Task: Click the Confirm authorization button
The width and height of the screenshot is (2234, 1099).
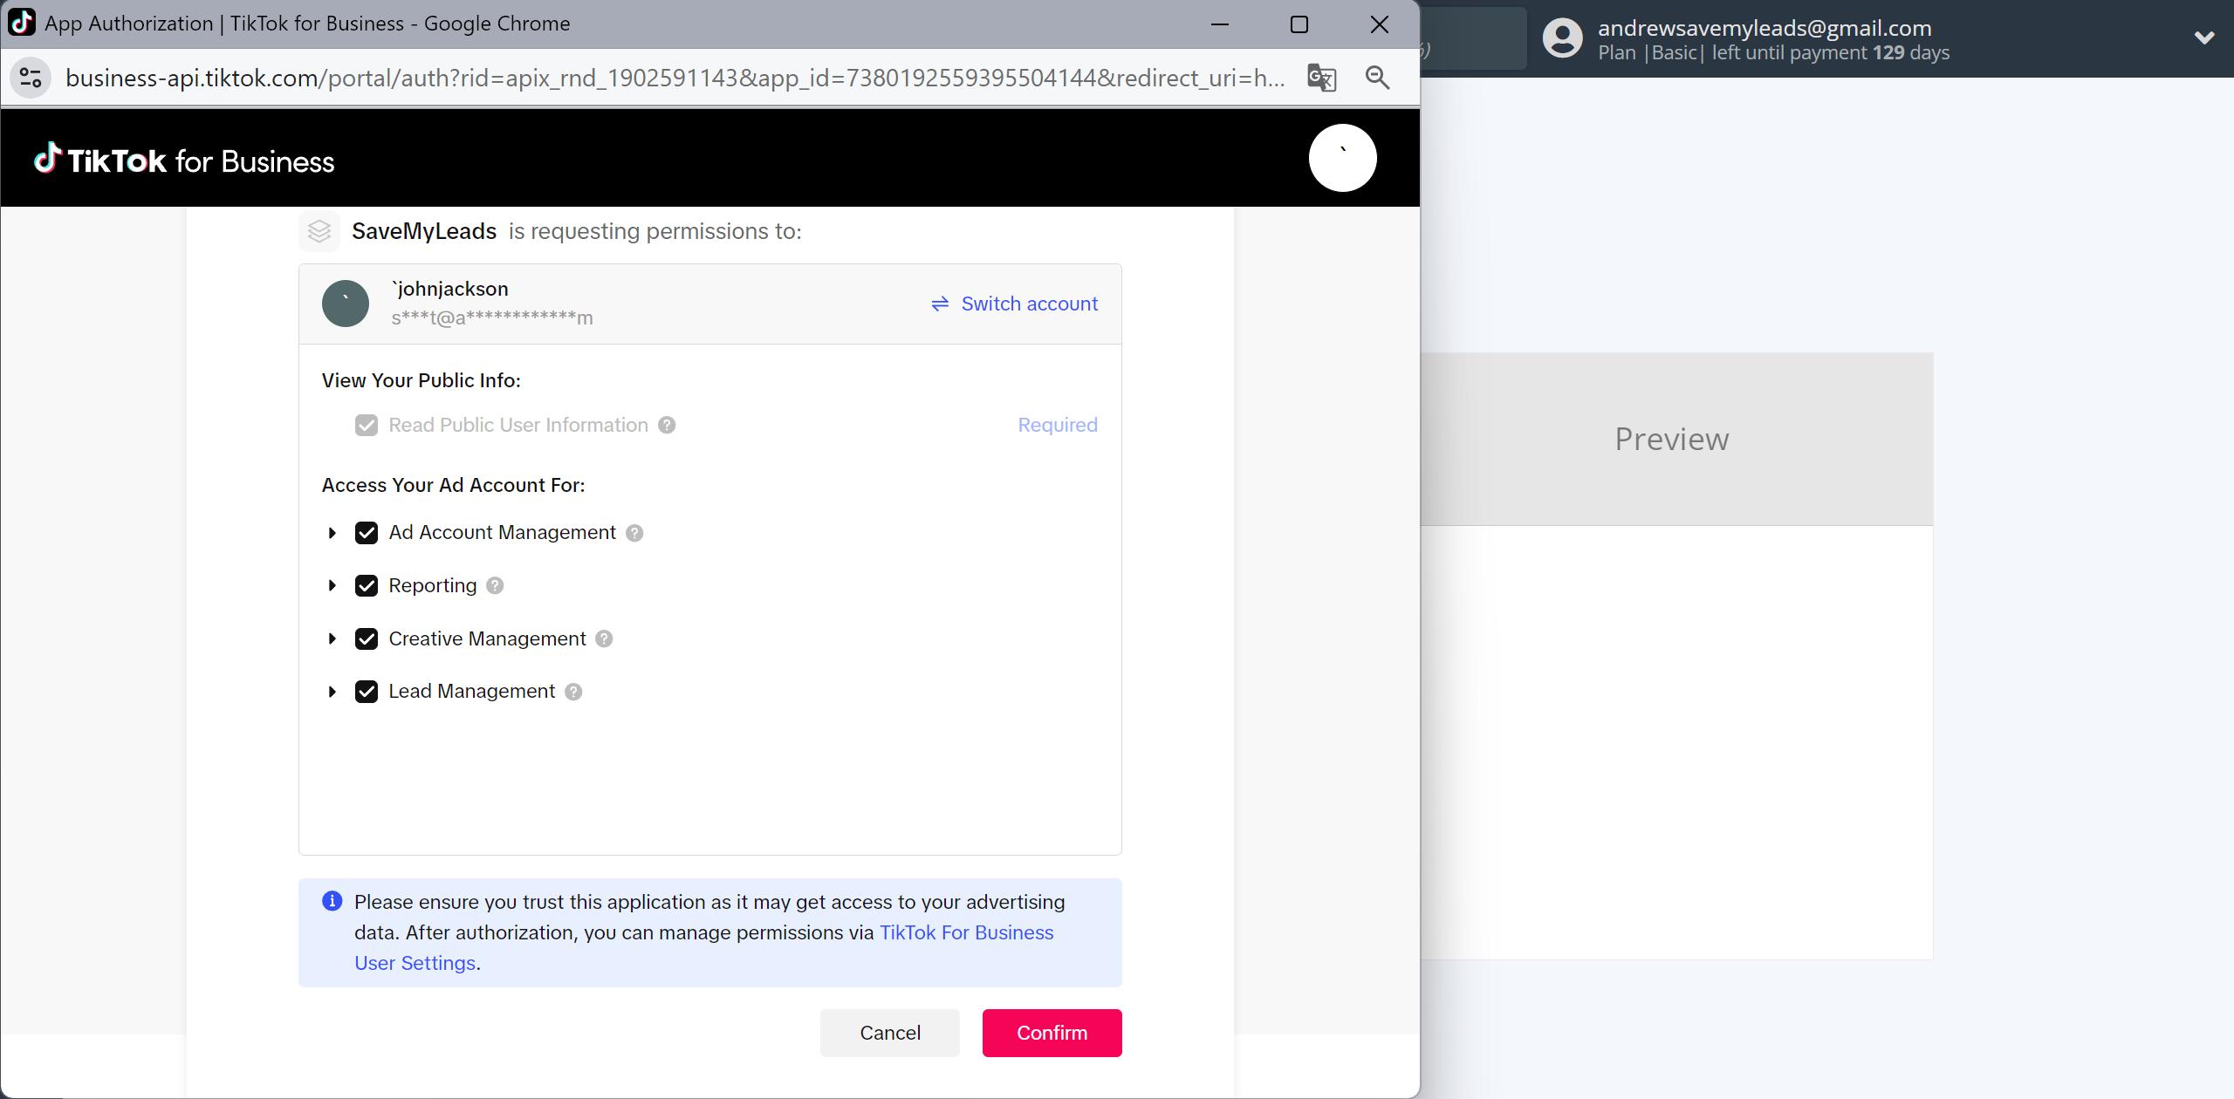Action: click(x=1052, y=1032)
